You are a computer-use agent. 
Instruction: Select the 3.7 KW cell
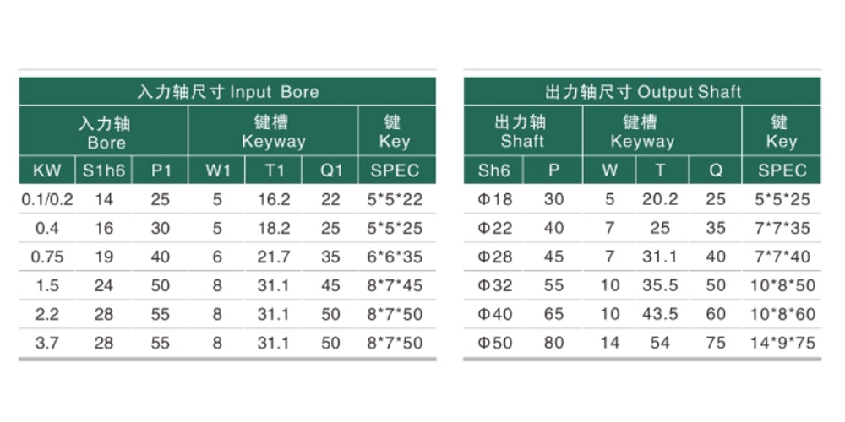[46, 343]
